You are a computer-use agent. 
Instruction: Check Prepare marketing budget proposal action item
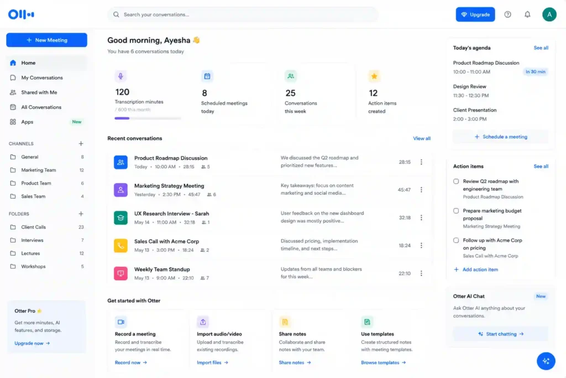click(x=456, y=211)
